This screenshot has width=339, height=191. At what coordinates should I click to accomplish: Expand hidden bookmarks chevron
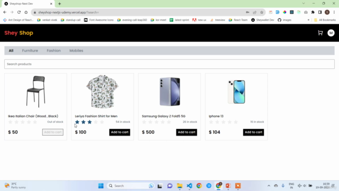[x=308, y=20]
